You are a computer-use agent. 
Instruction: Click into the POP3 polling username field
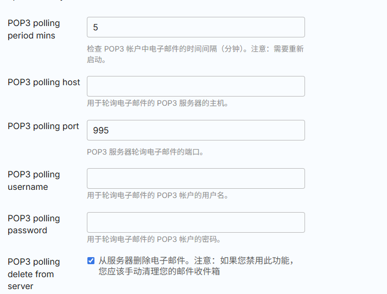tap(196, 178)
